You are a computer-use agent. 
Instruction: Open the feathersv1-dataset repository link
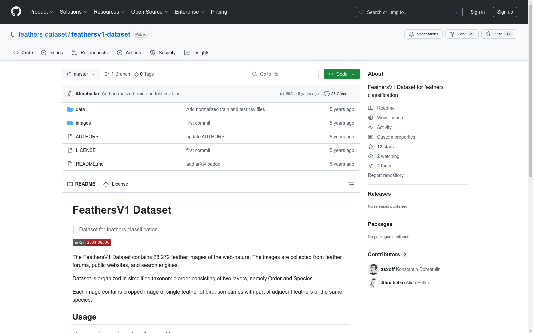101,34
